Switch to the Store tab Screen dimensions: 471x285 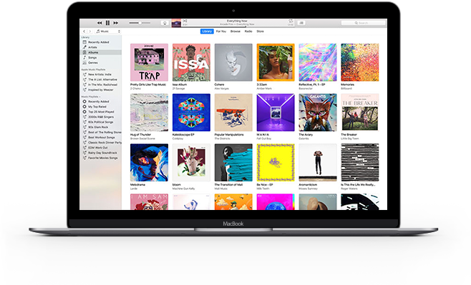tap(260, 31)
